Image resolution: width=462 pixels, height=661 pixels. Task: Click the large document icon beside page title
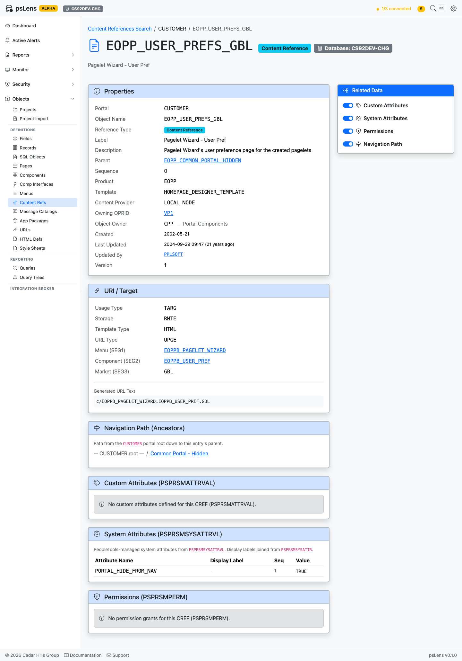click(x=94, y=45)
